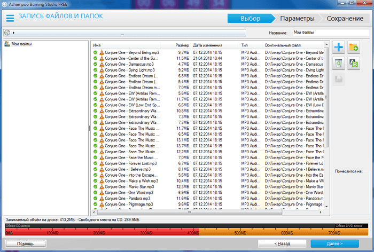Open the Помощь help button
This screenshot has height=252, width=374.
pos(25,243)
